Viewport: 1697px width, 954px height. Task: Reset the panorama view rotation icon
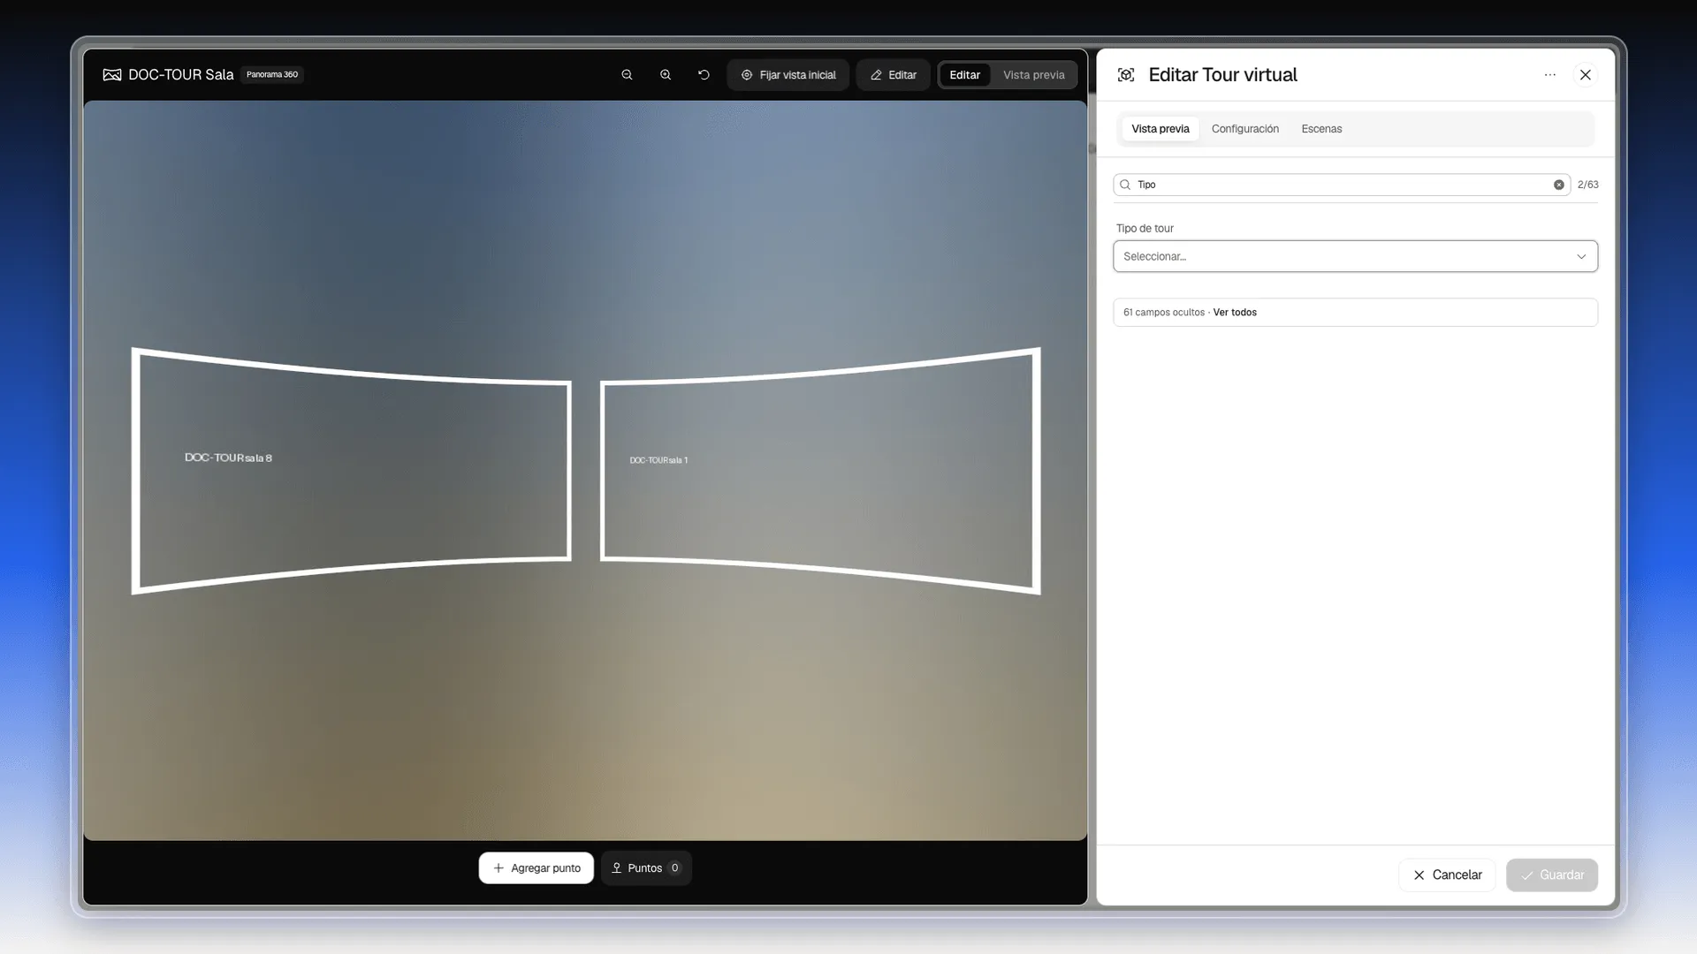(x=704, y=75)
